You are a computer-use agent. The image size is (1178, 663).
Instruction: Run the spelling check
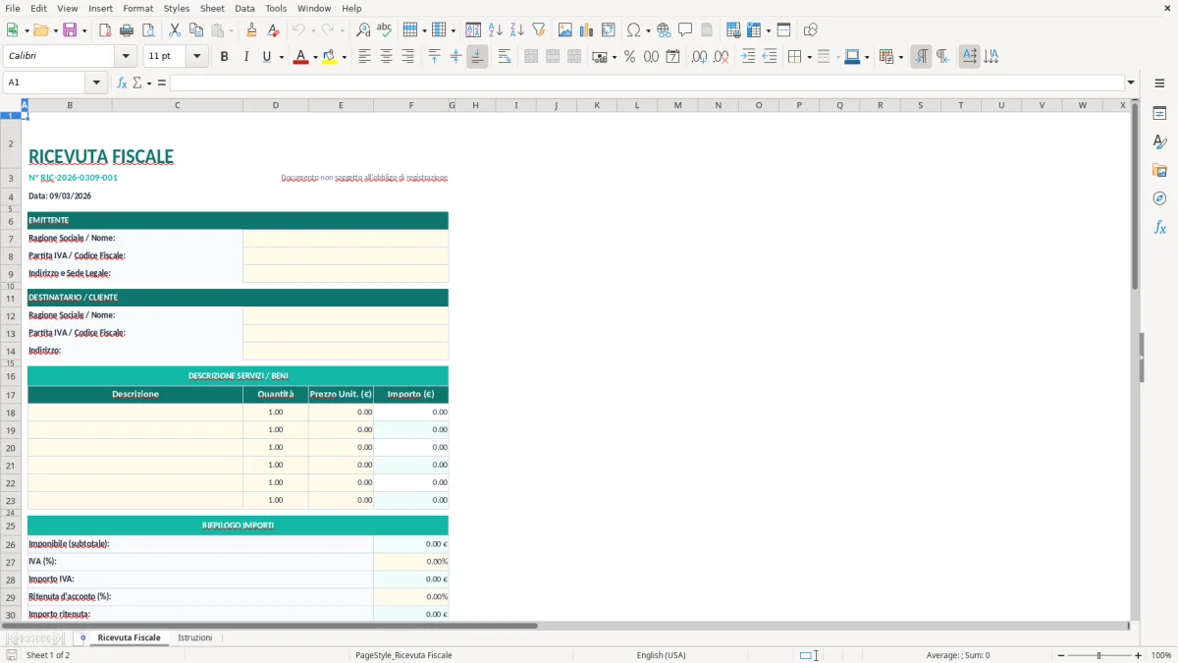point(385,30)
